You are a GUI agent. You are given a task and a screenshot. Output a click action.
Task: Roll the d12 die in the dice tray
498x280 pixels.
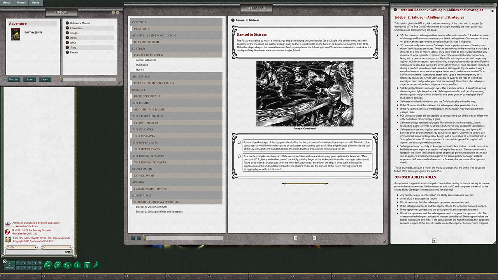pyautogui.click(x=58, y=265)
